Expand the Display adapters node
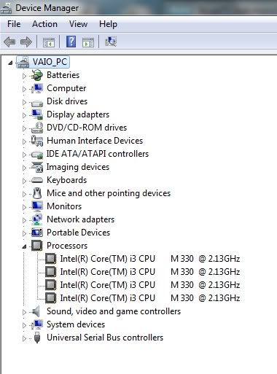 [24, 115]
